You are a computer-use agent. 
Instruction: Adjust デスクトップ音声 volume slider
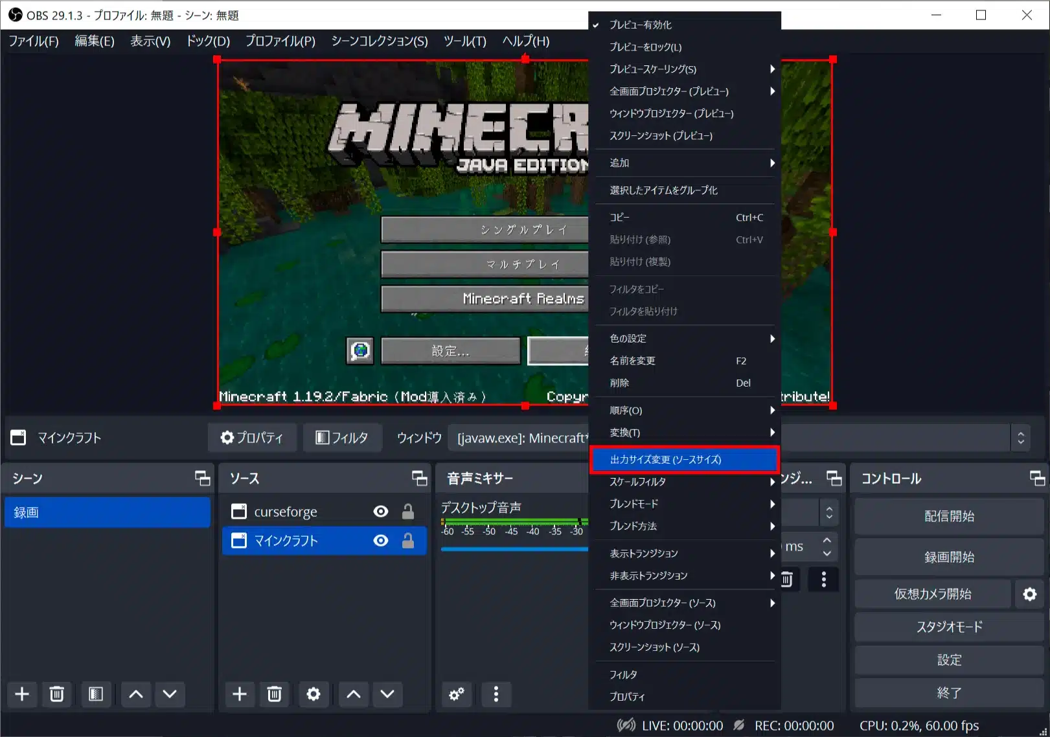click(x=514, y=549)
